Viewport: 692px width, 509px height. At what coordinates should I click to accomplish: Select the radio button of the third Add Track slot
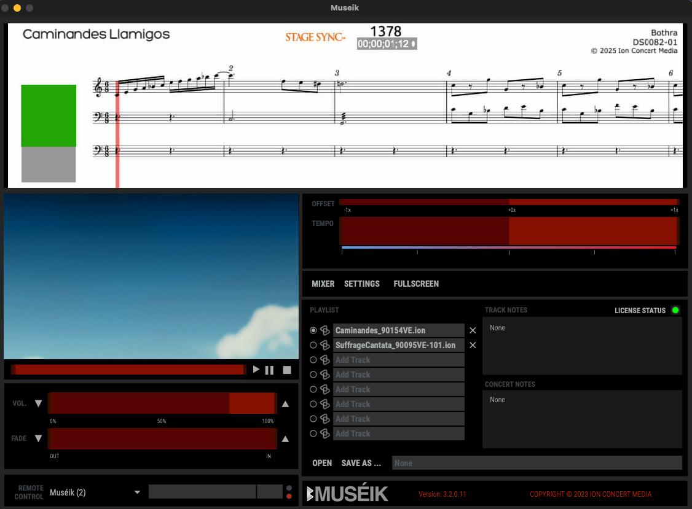[313, 389]
